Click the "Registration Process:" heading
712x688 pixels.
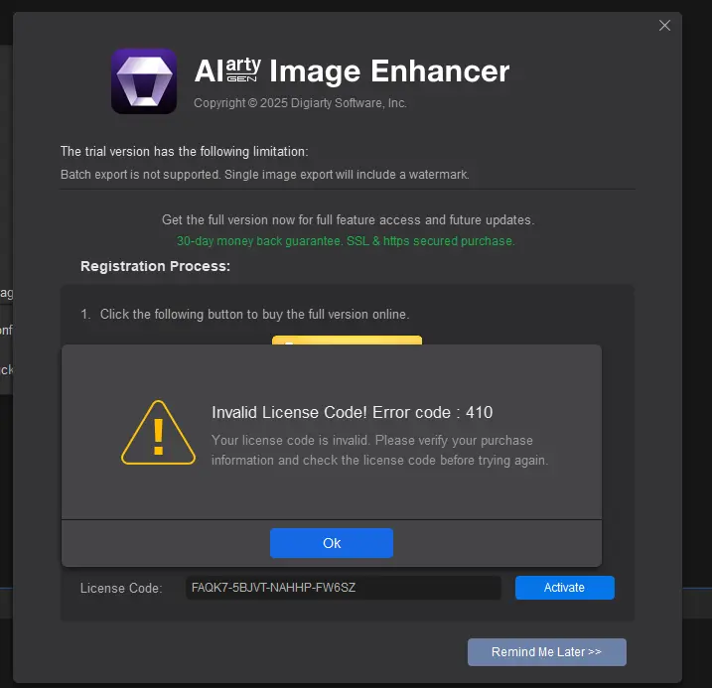pos(155,266)
